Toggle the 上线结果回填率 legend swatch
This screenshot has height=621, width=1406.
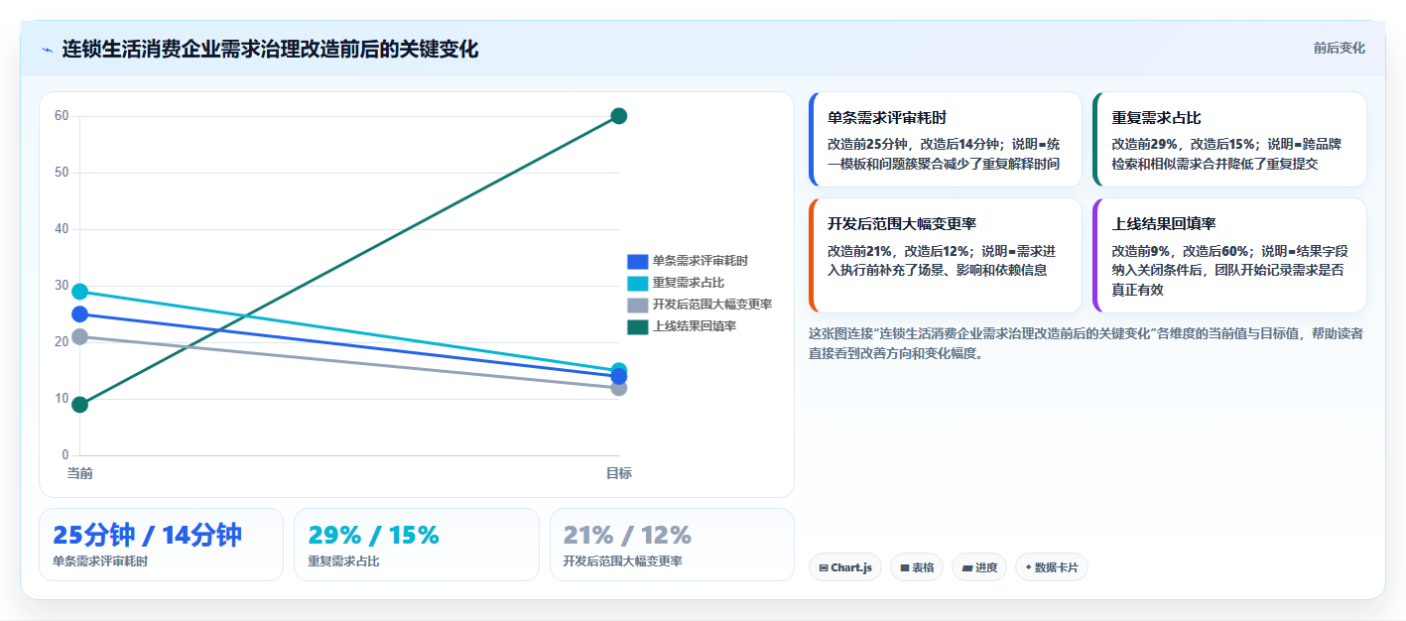637,326
